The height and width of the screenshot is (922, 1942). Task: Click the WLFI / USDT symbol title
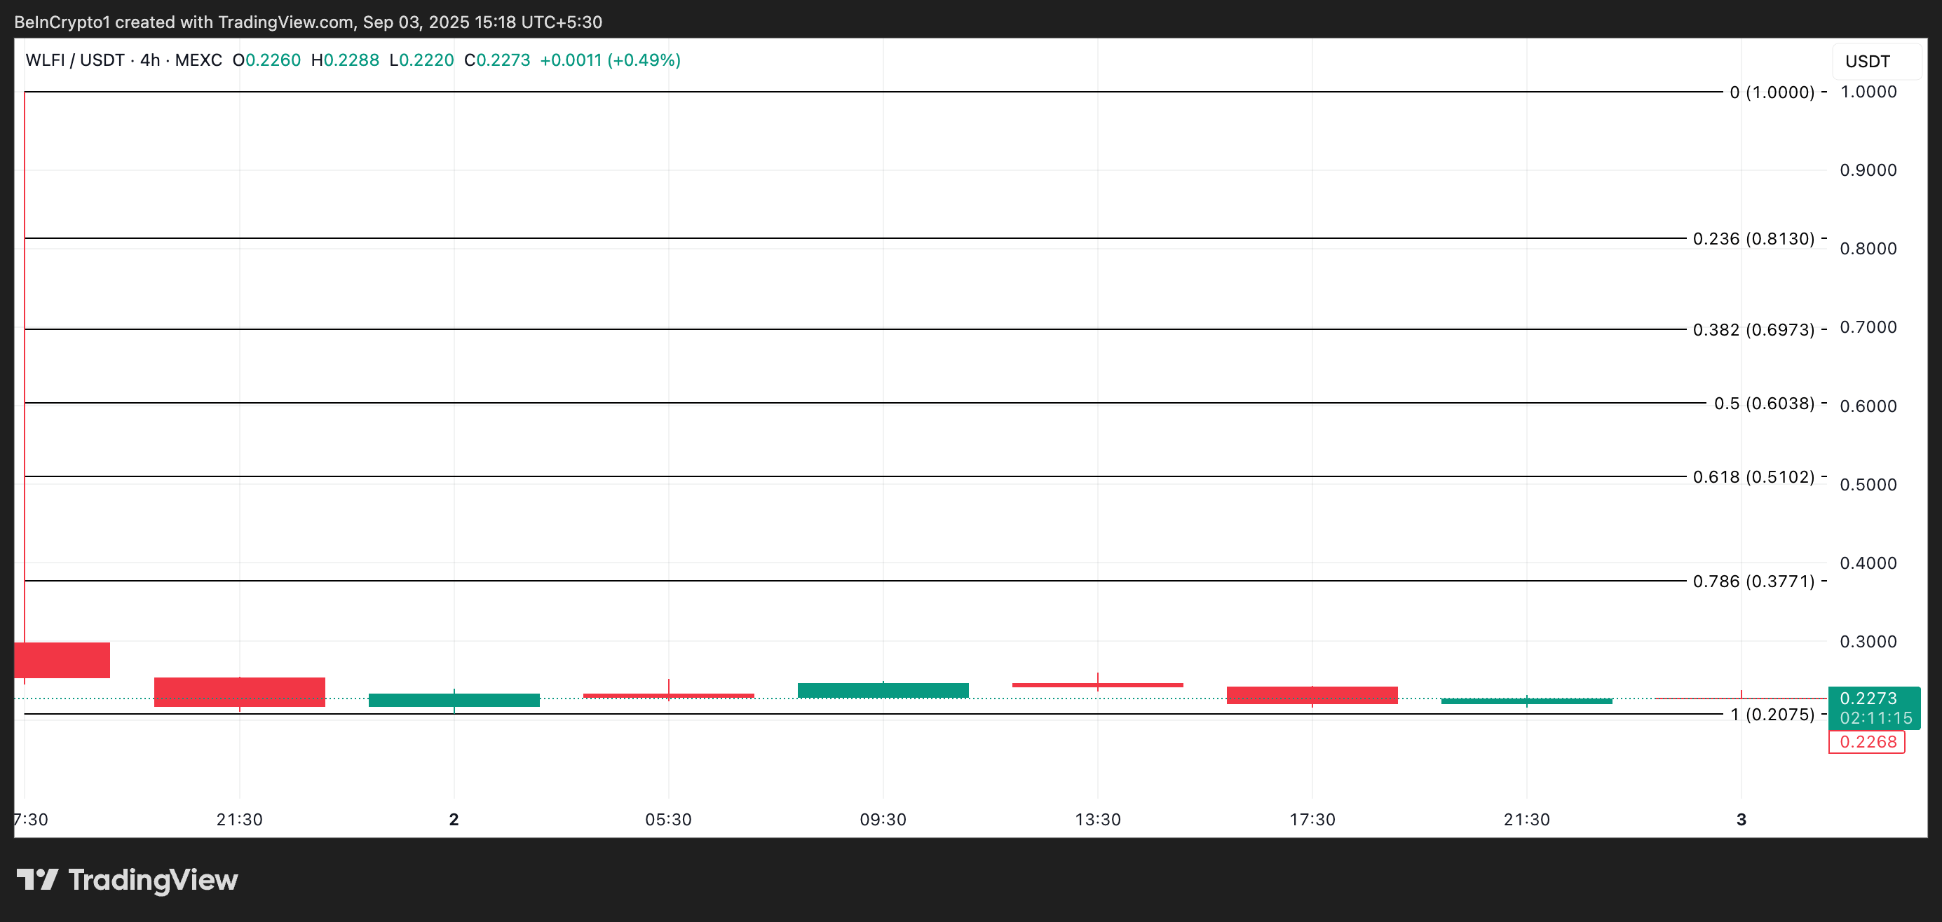point(74,60)
